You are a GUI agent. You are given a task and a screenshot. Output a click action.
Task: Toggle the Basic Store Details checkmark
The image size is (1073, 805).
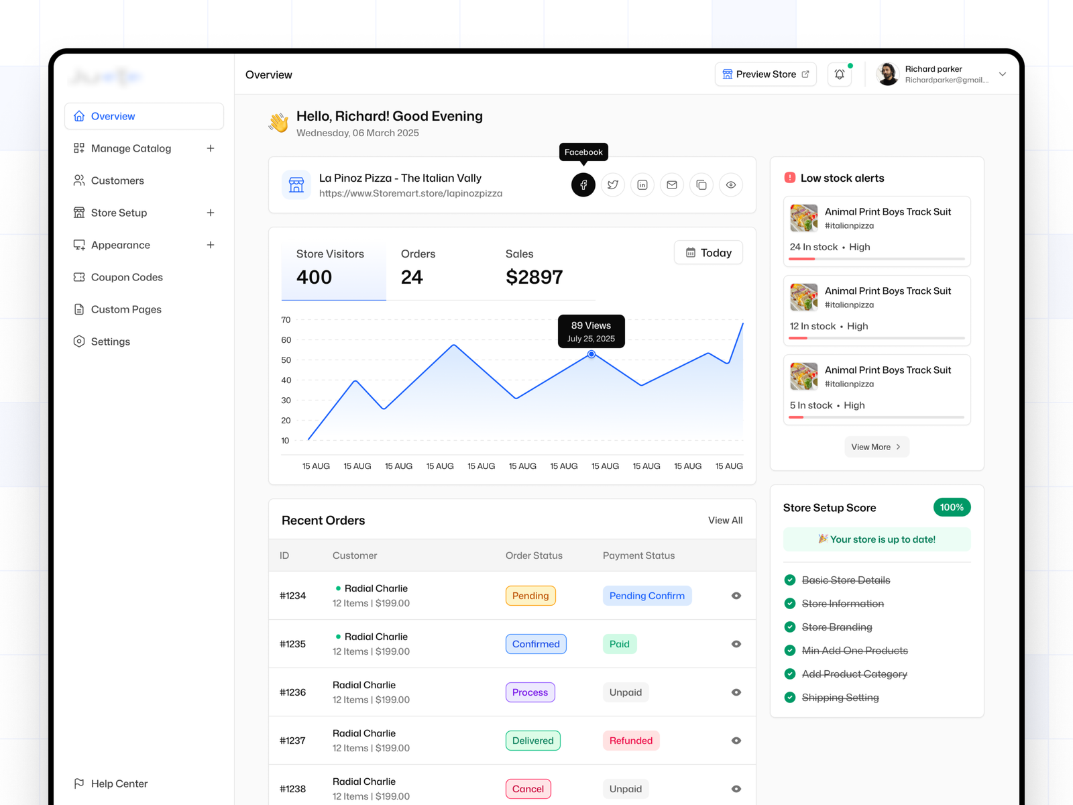790,580
